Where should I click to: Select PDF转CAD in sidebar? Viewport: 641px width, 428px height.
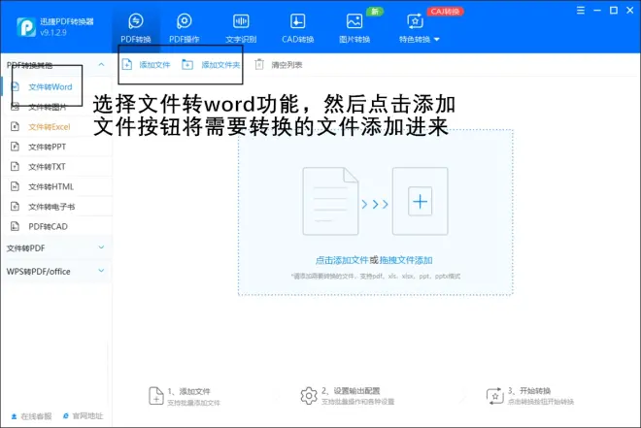pos(56,227)
